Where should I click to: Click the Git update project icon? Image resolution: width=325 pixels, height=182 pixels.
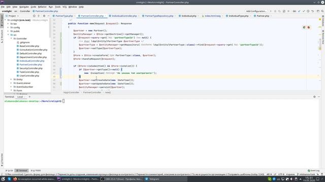pos(299,11)
